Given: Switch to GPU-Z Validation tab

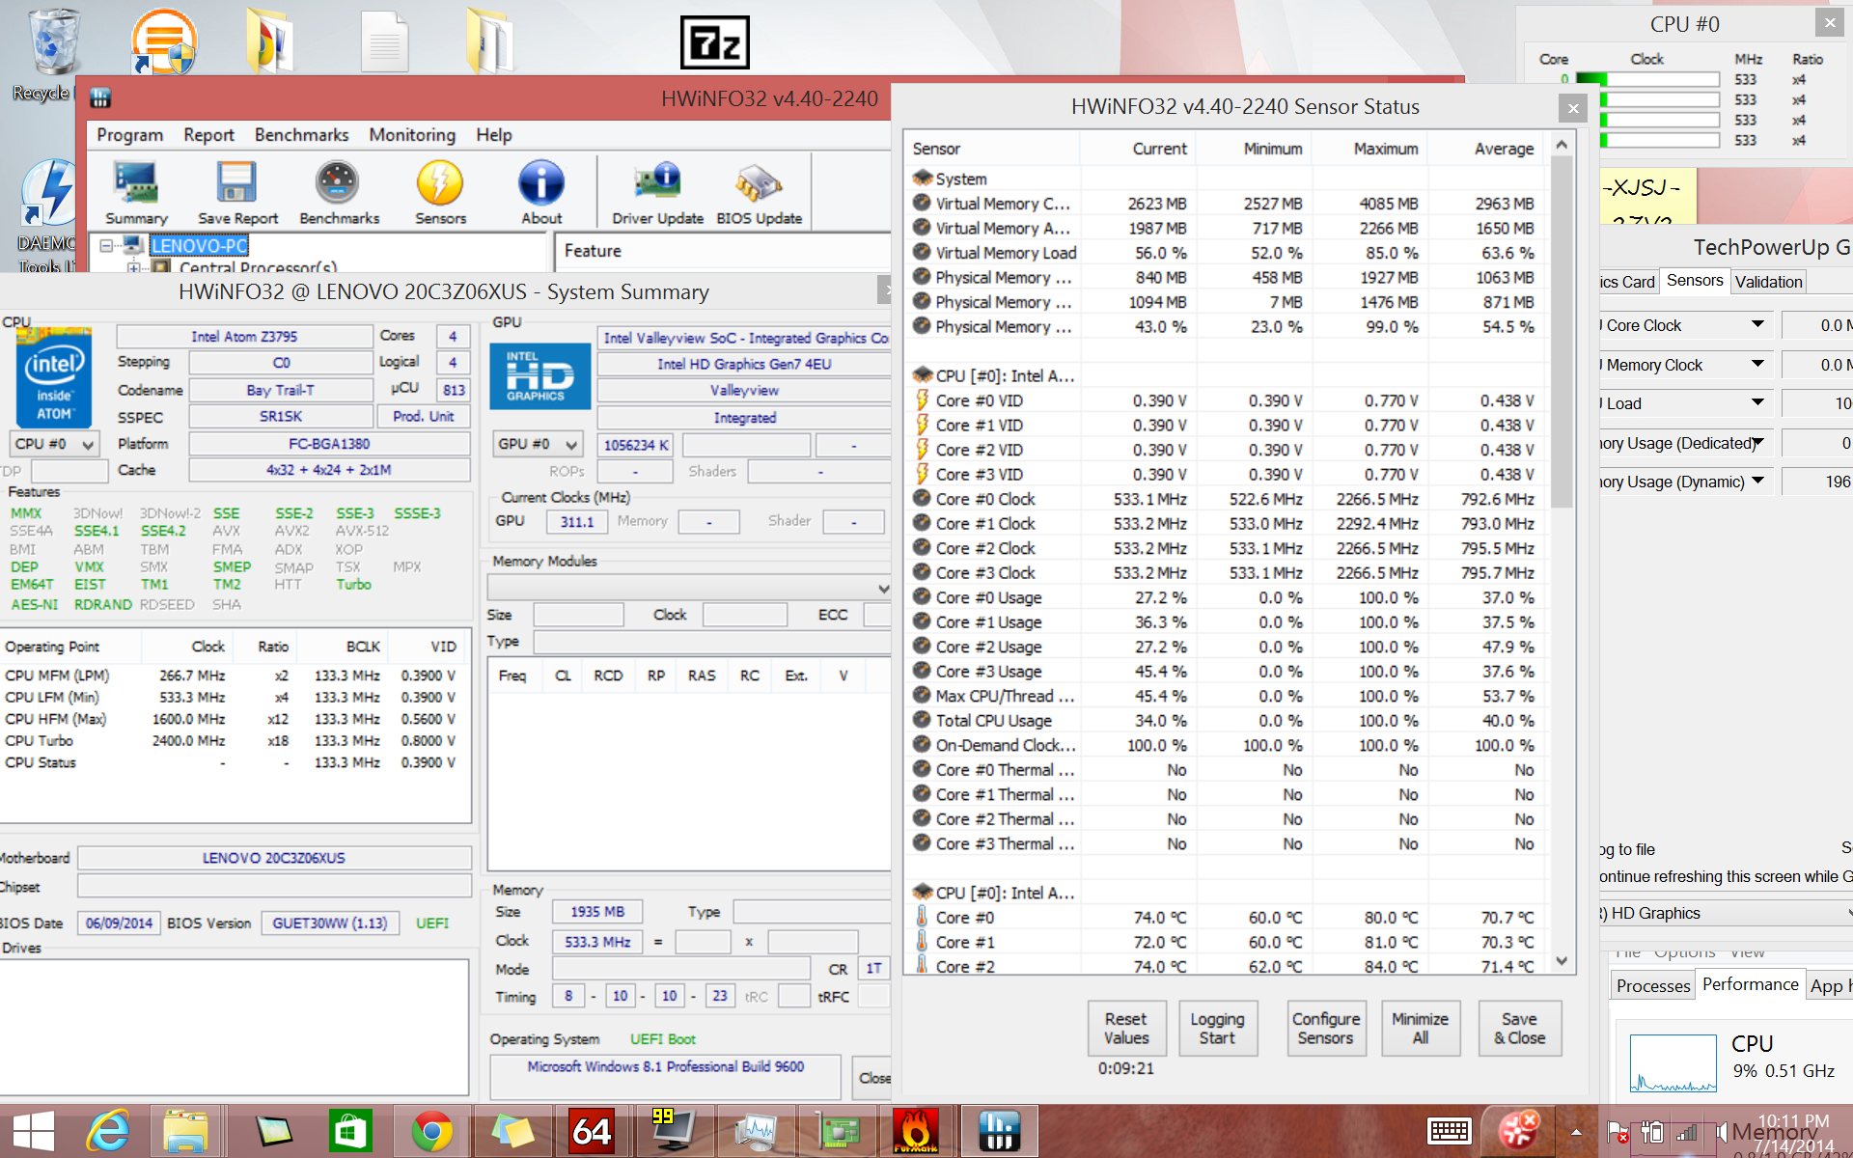Looking at the screenshot, I should coord(1768,282).
